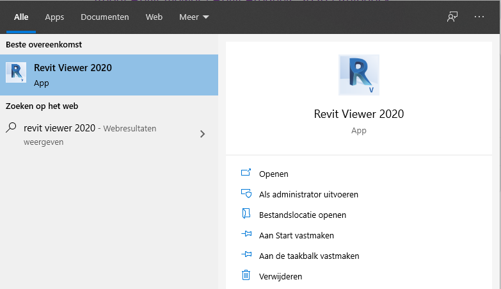Choose Openen action
501x289 pixels.
(273, 174)
